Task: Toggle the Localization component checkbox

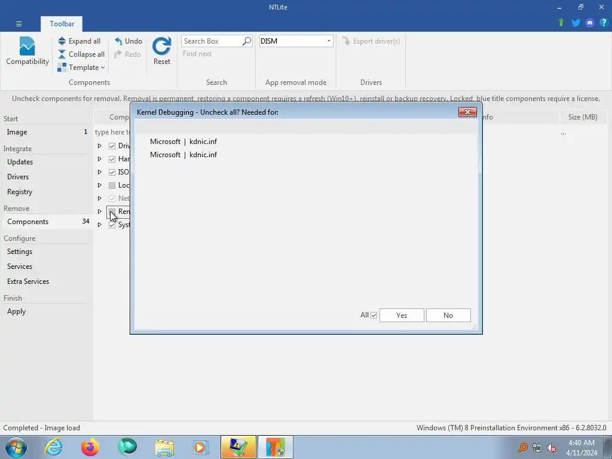Action: pos(112,185)
